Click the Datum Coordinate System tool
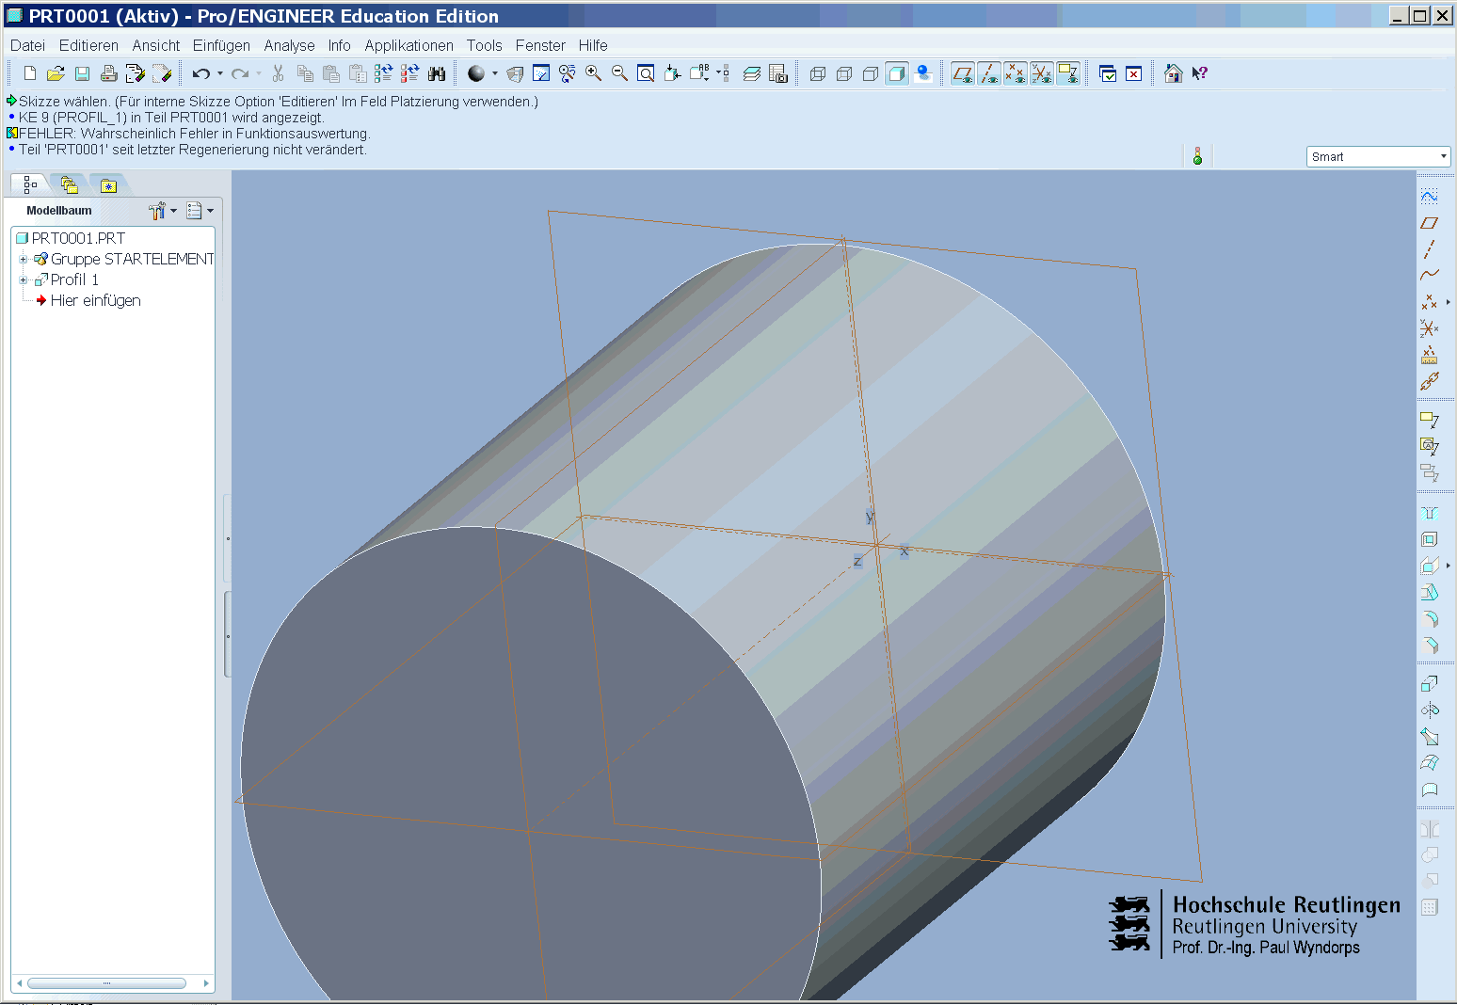Screen dimensions: 1457x1005 1429,328
